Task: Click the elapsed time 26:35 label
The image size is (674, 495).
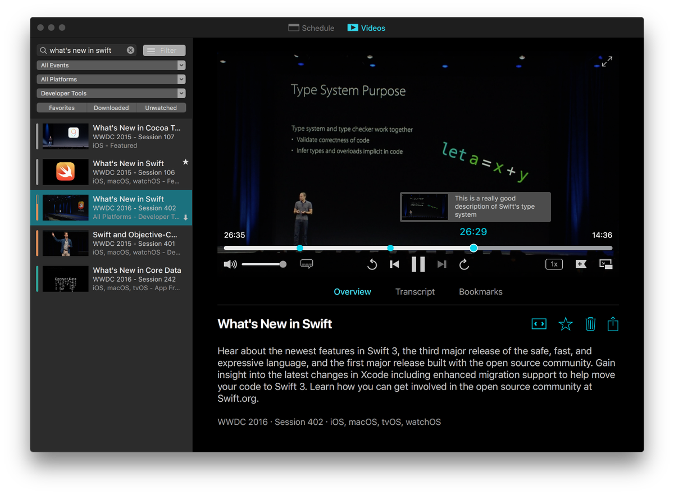Action: pyautogui.click(x=234, y=235)
